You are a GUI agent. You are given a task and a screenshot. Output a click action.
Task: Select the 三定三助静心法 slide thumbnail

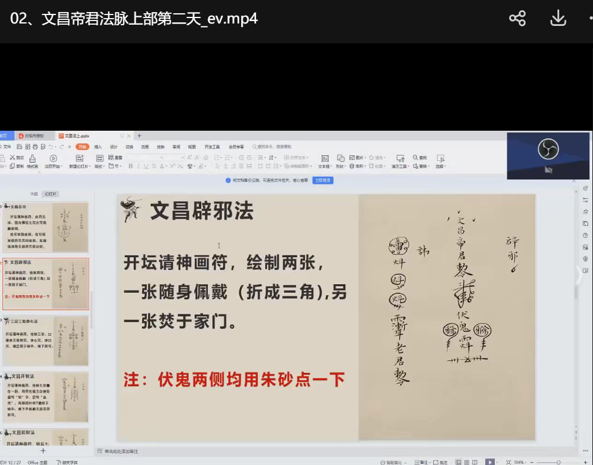tap(46, 342)
